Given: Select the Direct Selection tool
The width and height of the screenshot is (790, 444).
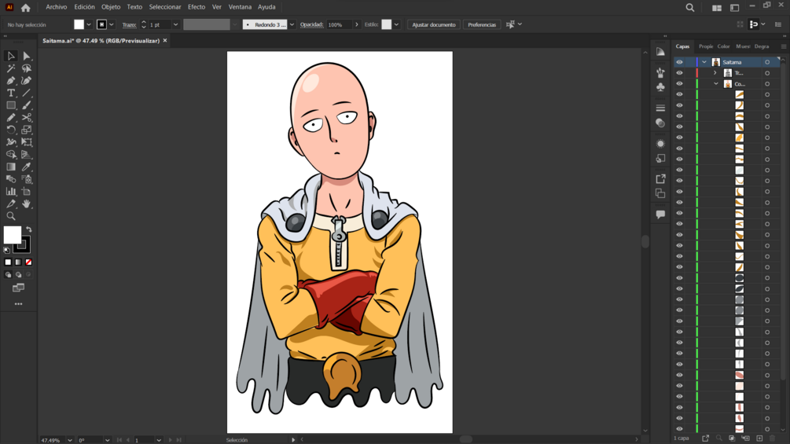Looking at the screenshot, I should tap(27, 56).
